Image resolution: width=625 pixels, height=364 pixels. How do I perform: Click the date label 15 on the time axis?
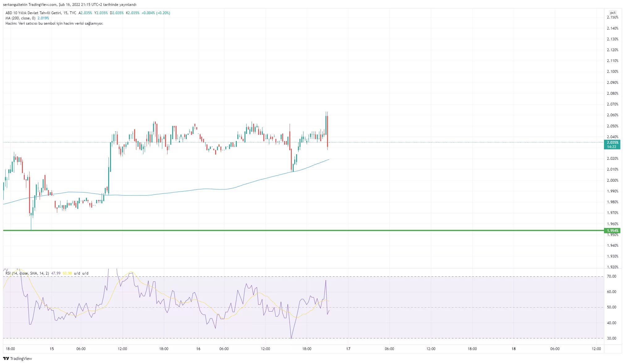click(x=52, y=349)
